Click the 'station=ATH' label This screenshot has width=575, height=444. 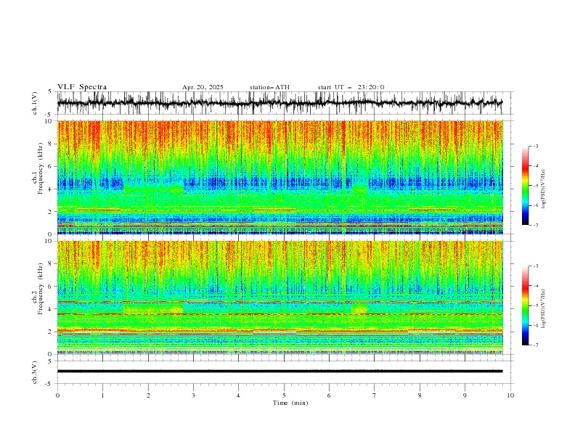click(269, 87)
